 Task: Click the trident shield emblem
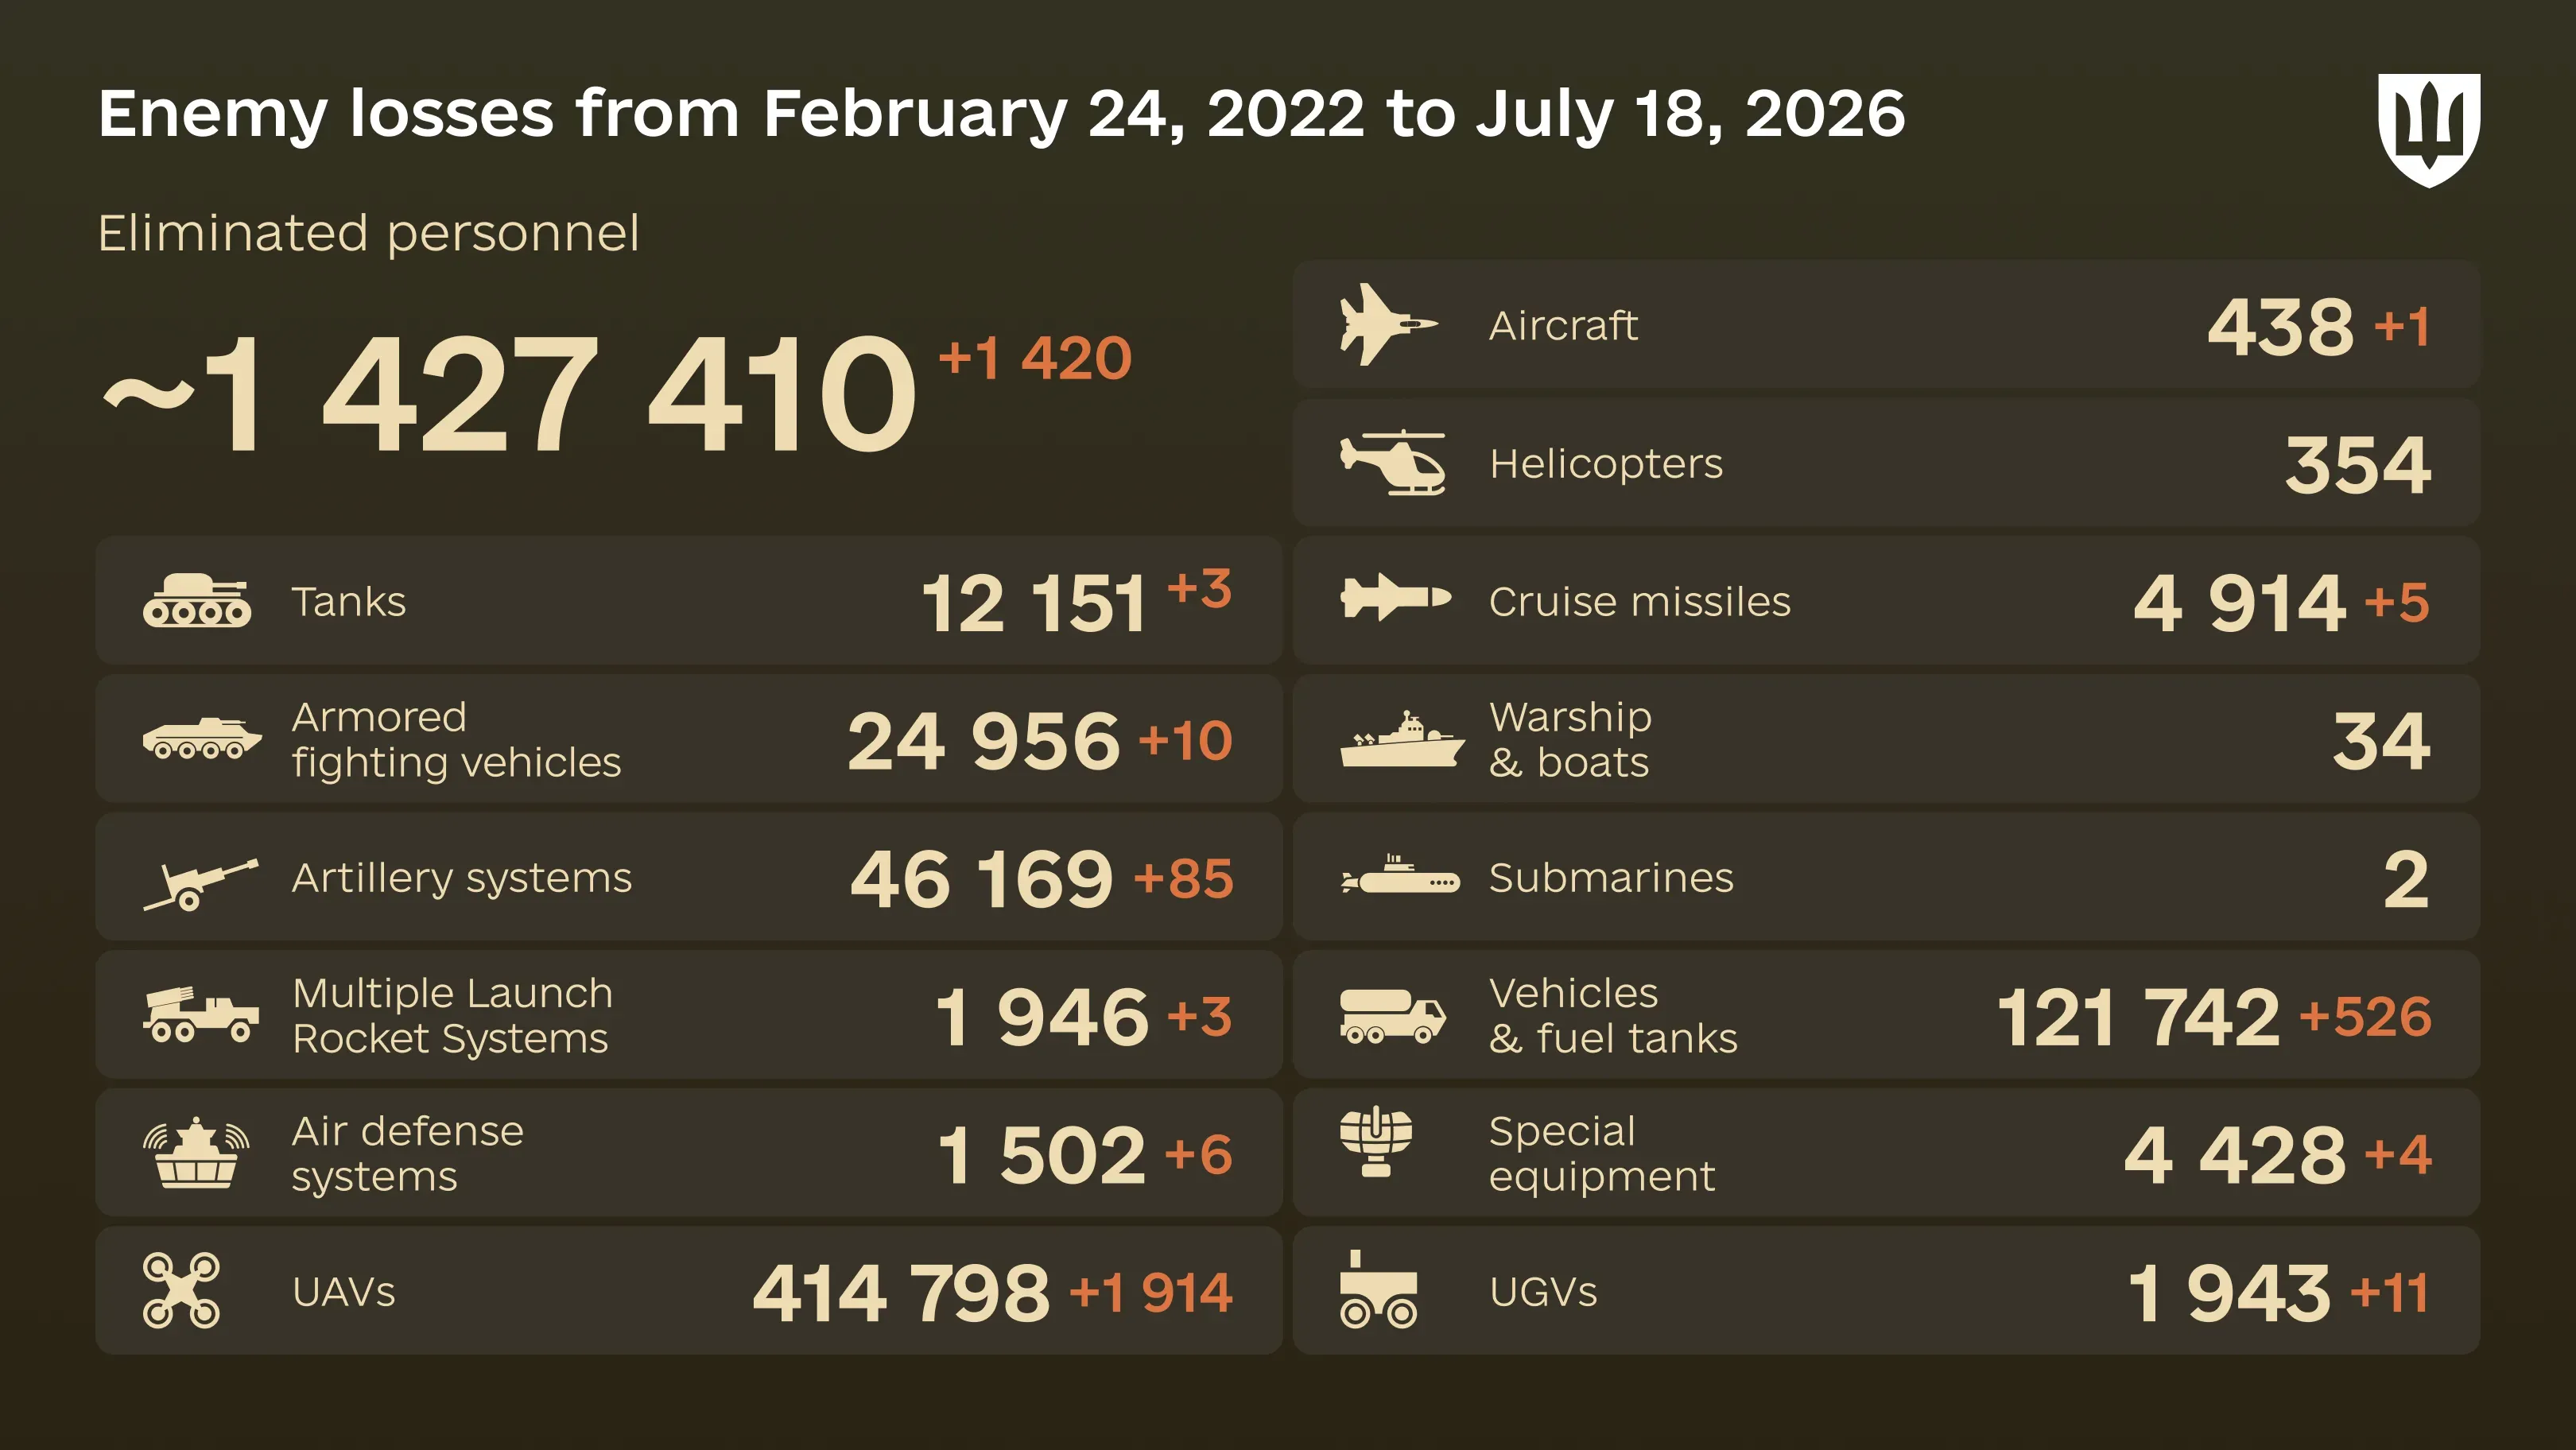pyautogui.click(x=2429, y=130)
